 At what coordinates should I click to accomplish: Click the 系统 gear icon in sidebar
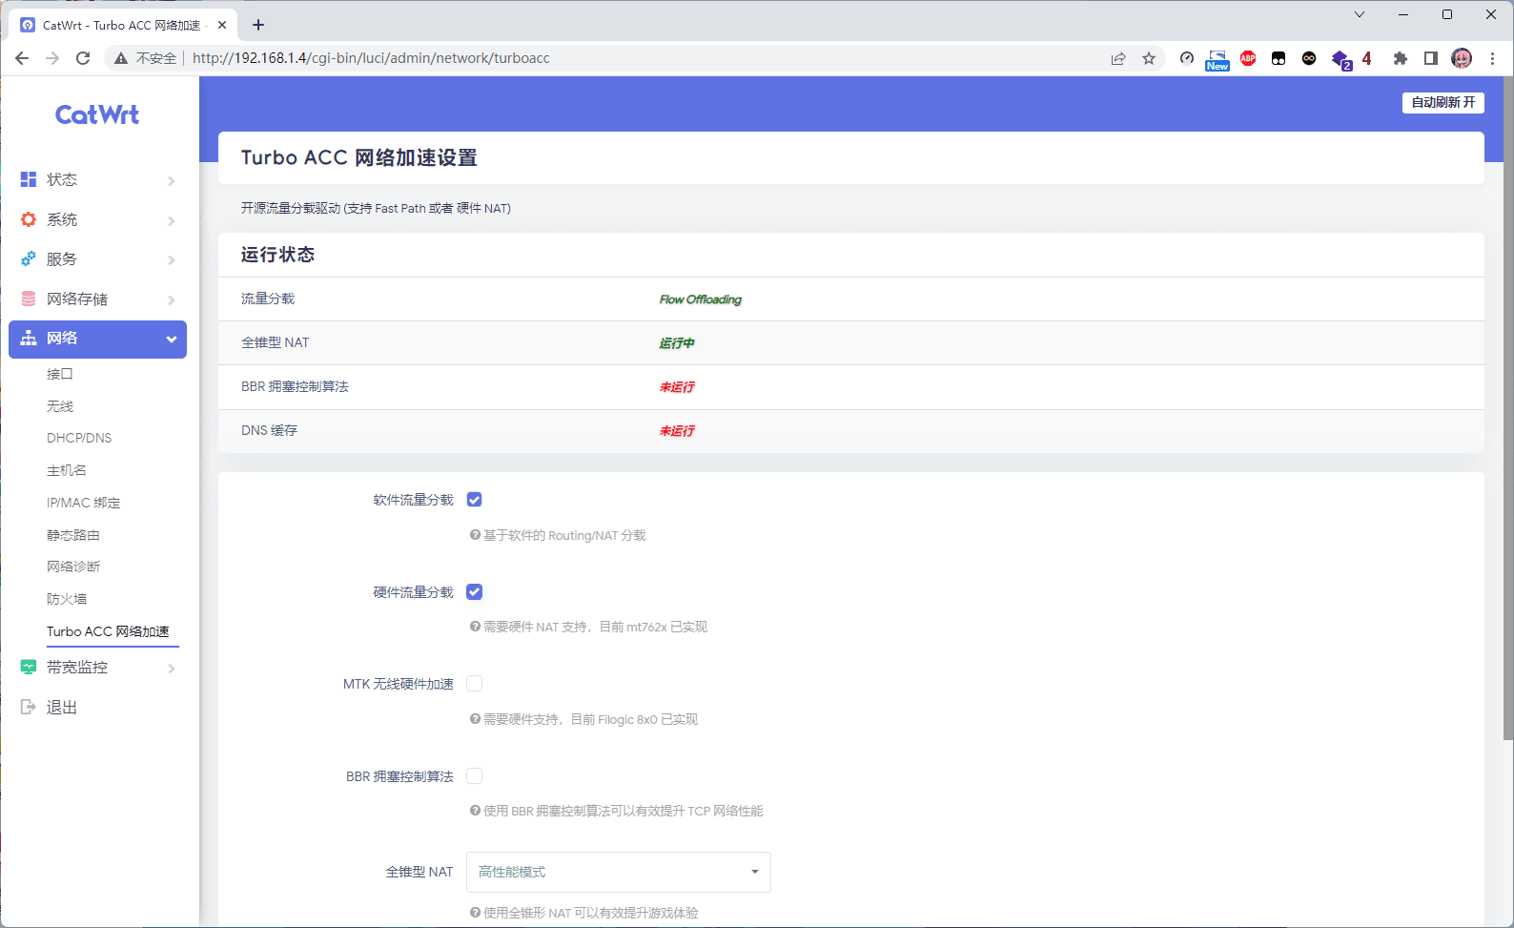click(x=29, y=219)
